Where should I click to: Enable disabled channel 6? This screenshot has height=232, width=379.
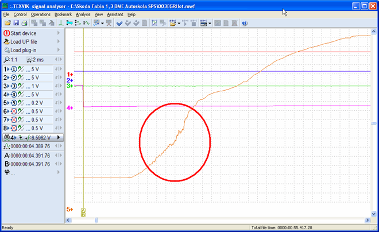pyautogui.click(x=14, y=111)
